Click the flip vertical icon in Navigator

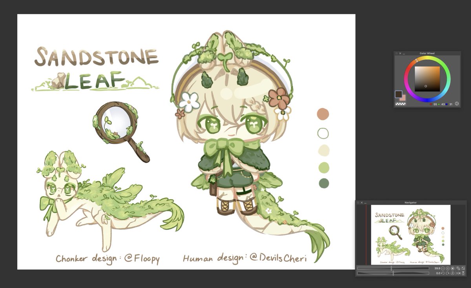coord(464,273)
